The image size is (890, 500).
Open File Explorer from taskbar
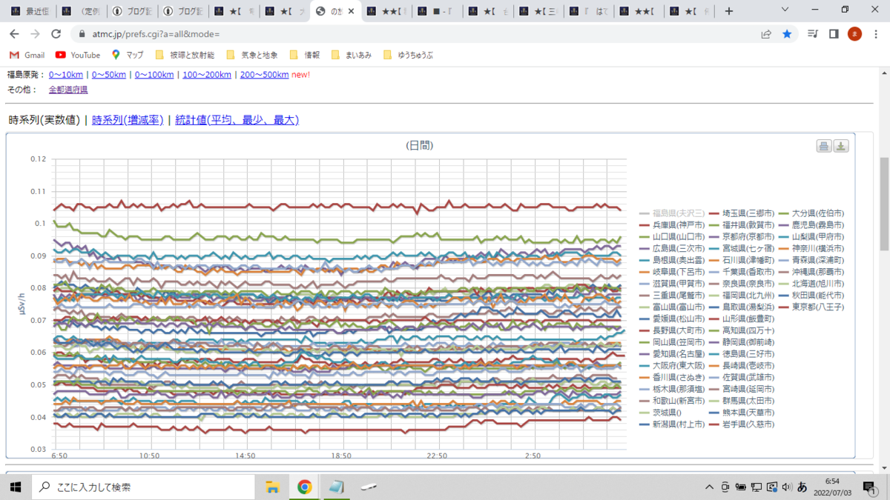click(x=272, y=487)
